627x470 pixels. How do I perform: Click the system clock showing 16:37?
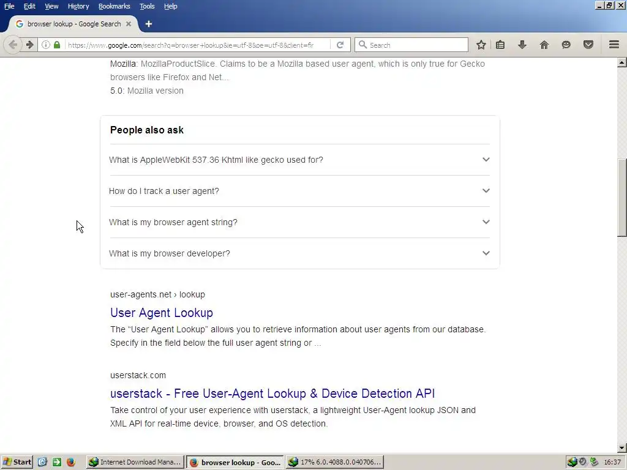(612, 462)
